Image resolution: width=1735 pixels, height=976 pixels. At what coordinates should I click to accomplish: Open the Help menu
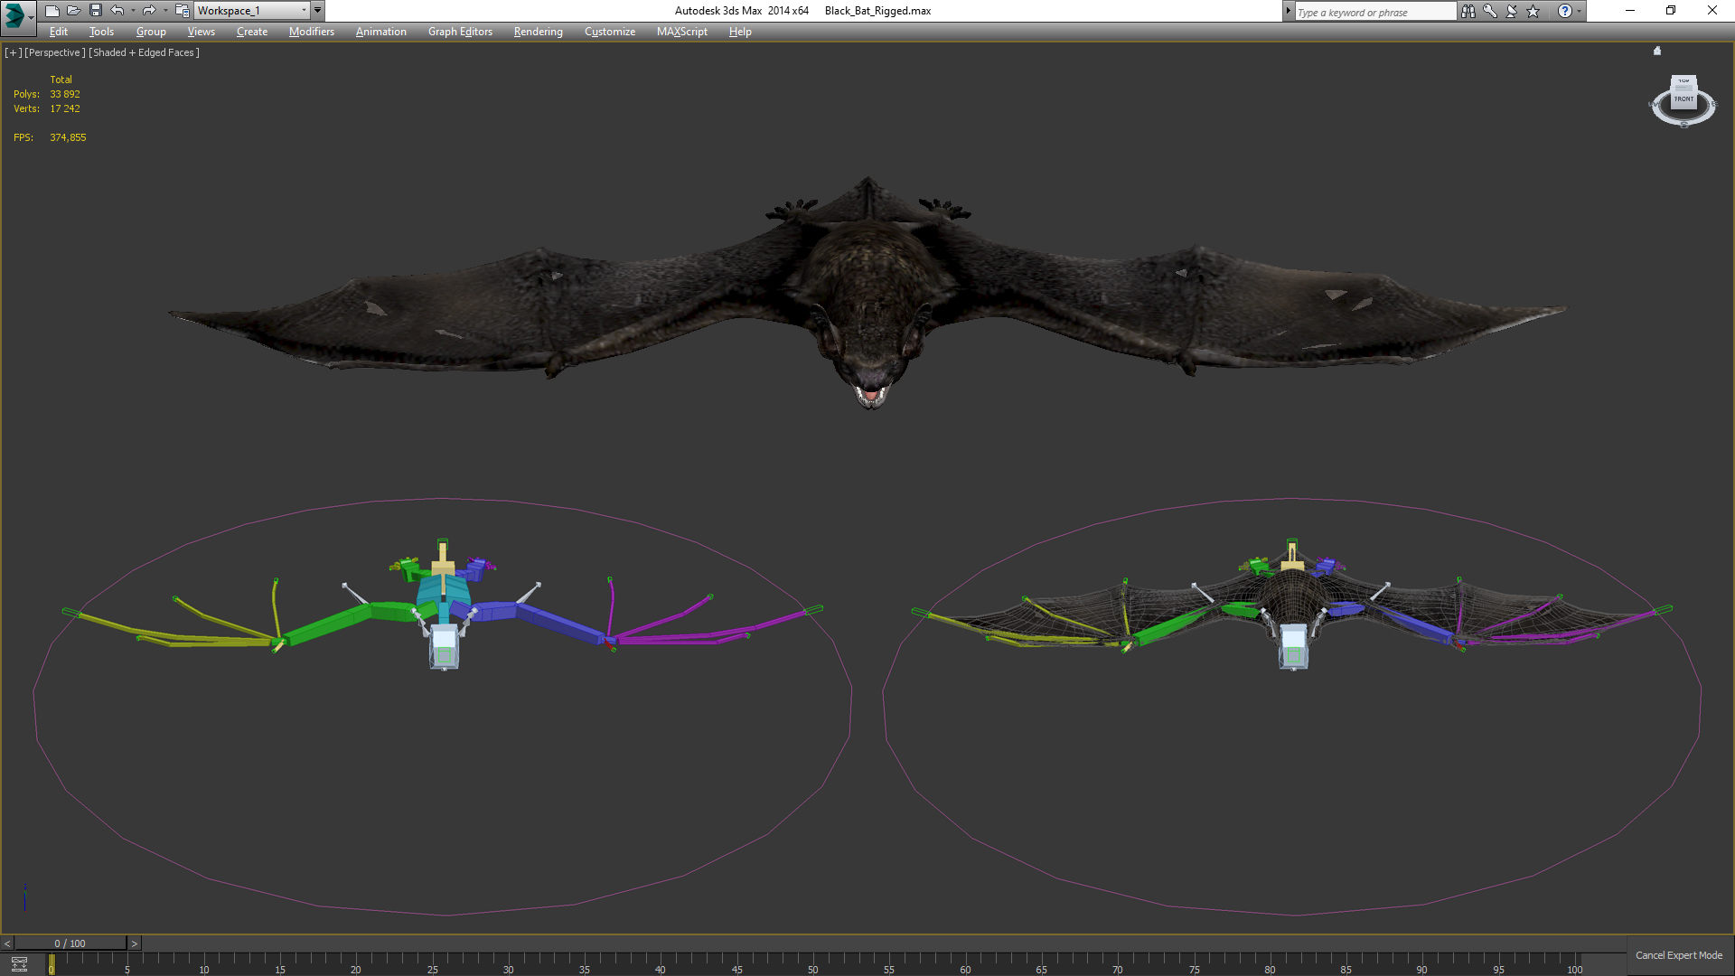pos(740,32)
